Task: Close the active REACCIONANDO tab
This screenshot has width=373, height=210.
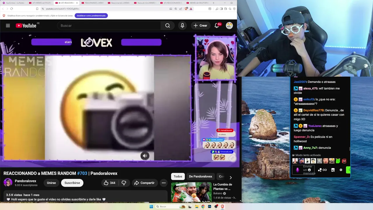Action: click(77, 3)
